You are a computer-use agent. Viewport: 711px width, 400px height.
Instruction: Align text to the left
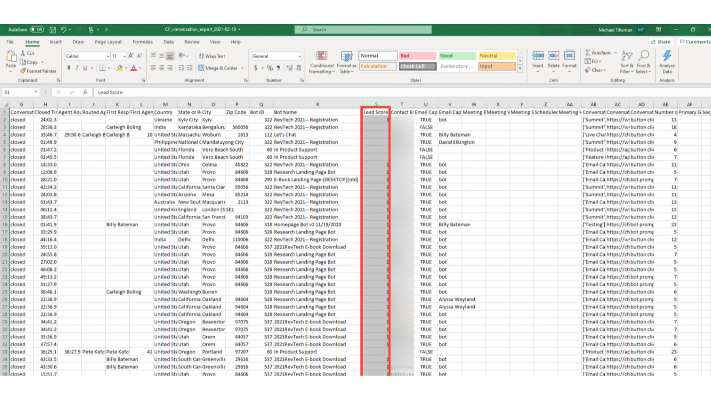[153, 68]
